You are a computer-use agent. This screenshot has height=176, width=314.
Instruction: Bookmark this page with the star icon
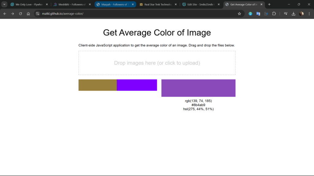point(239,14)
